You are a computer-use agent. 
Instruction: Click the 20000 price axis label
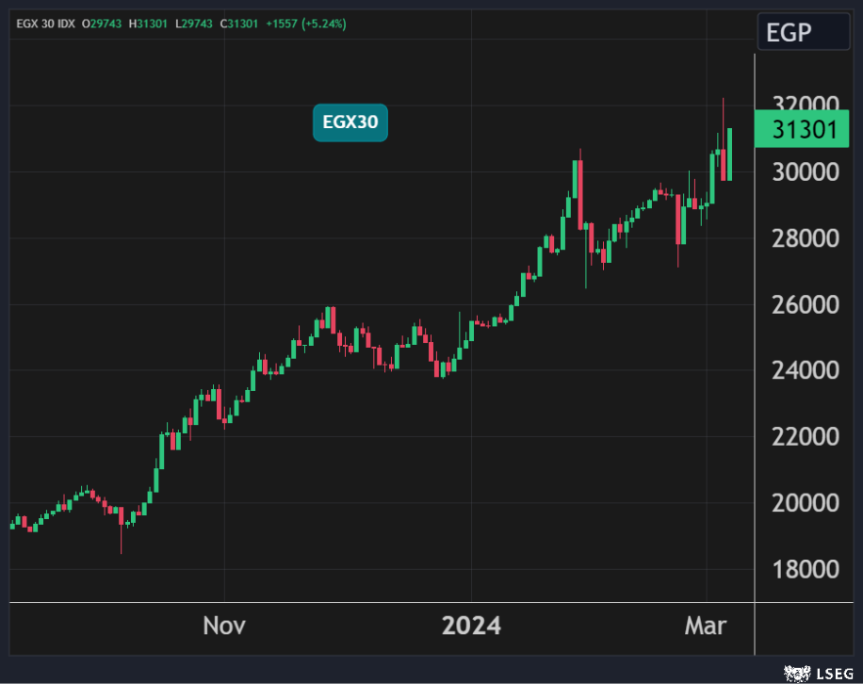click(x=806, y=502)
